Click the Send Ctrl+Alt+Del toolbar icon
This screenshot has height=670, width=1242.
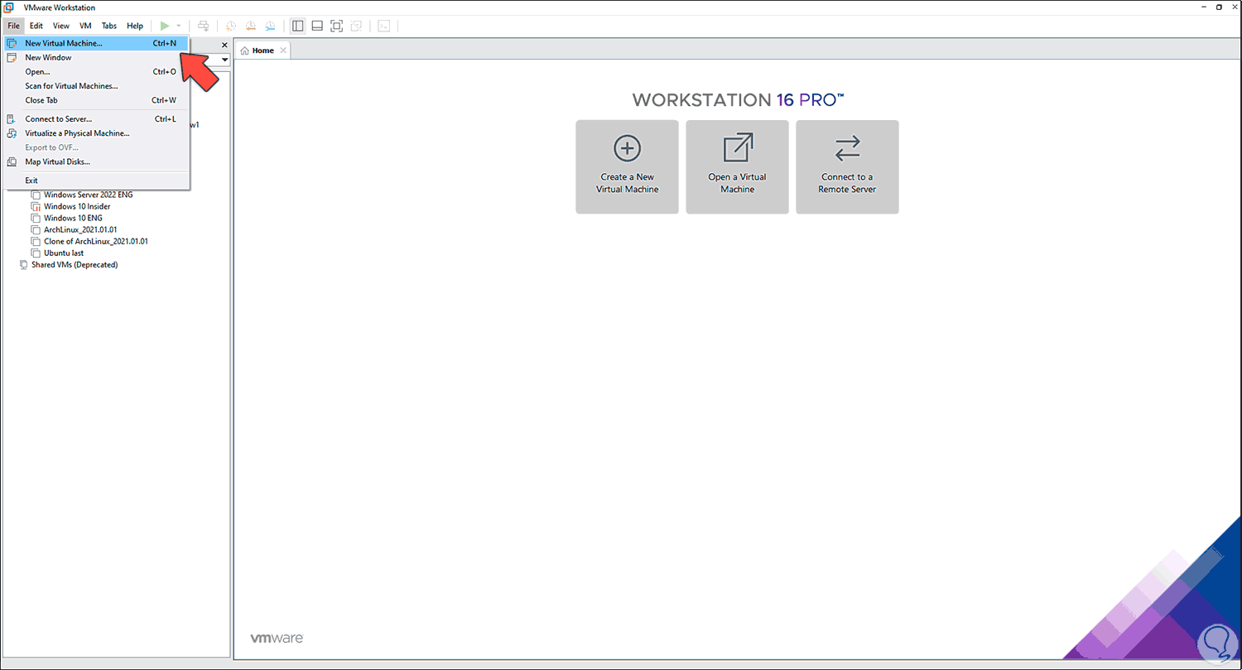pos(204,26)
